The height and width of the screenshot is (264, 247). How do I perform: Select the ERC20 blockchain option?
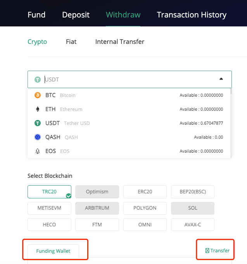(145, 192)
